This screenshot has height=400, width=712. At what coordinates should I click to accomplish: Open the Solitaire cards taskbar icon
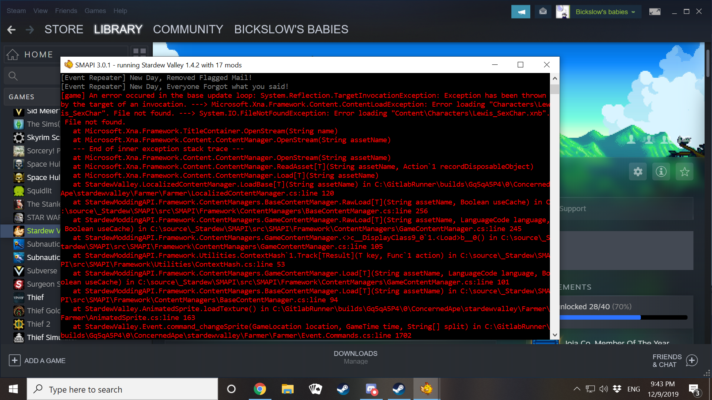(x=315, y=389)
